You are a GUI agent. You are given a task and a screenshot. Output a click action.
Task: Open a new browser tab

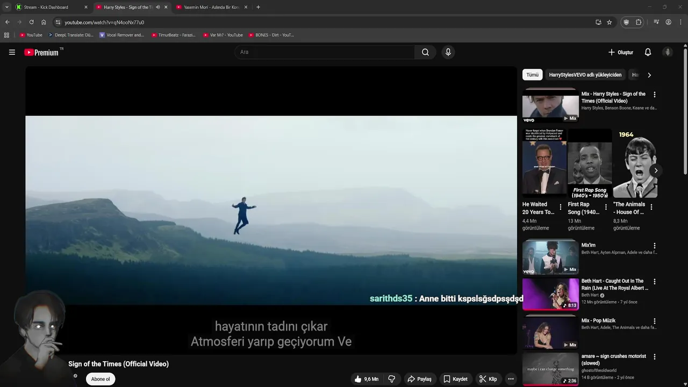click(258, 7)
